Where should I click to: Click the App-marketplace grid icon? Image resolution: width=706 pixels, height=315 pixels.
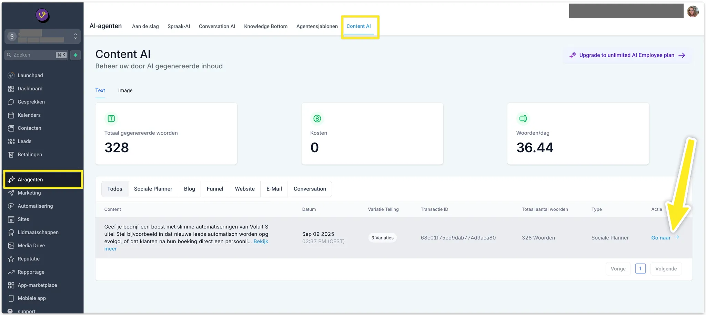[x=11, y=285]
